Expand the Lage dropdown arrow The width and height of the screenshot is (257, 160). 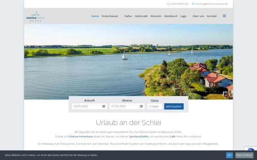[x=188, y=16]
